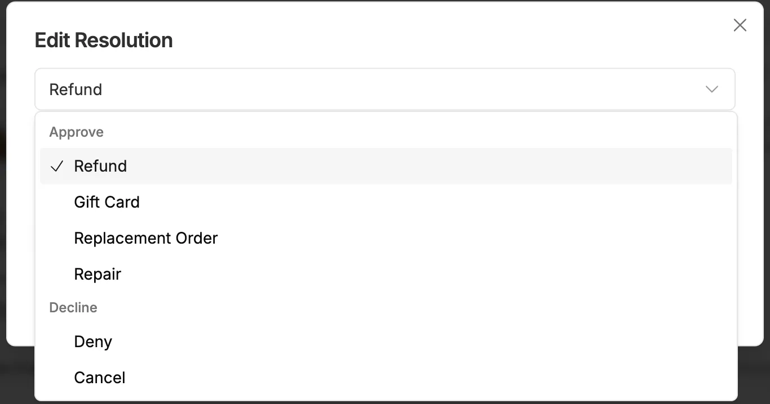The height and width of the screenshot is (404, 770).
Task: Choose Gift Card as the resolution
Action: point(107,202)
